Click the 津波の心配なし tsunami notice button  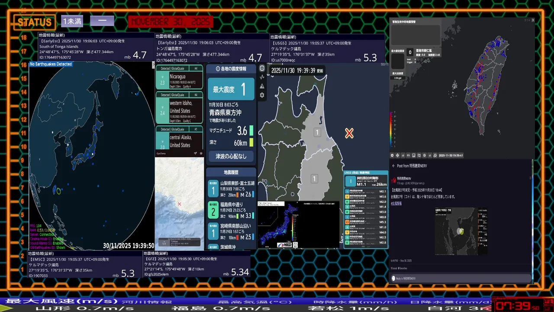231,156
